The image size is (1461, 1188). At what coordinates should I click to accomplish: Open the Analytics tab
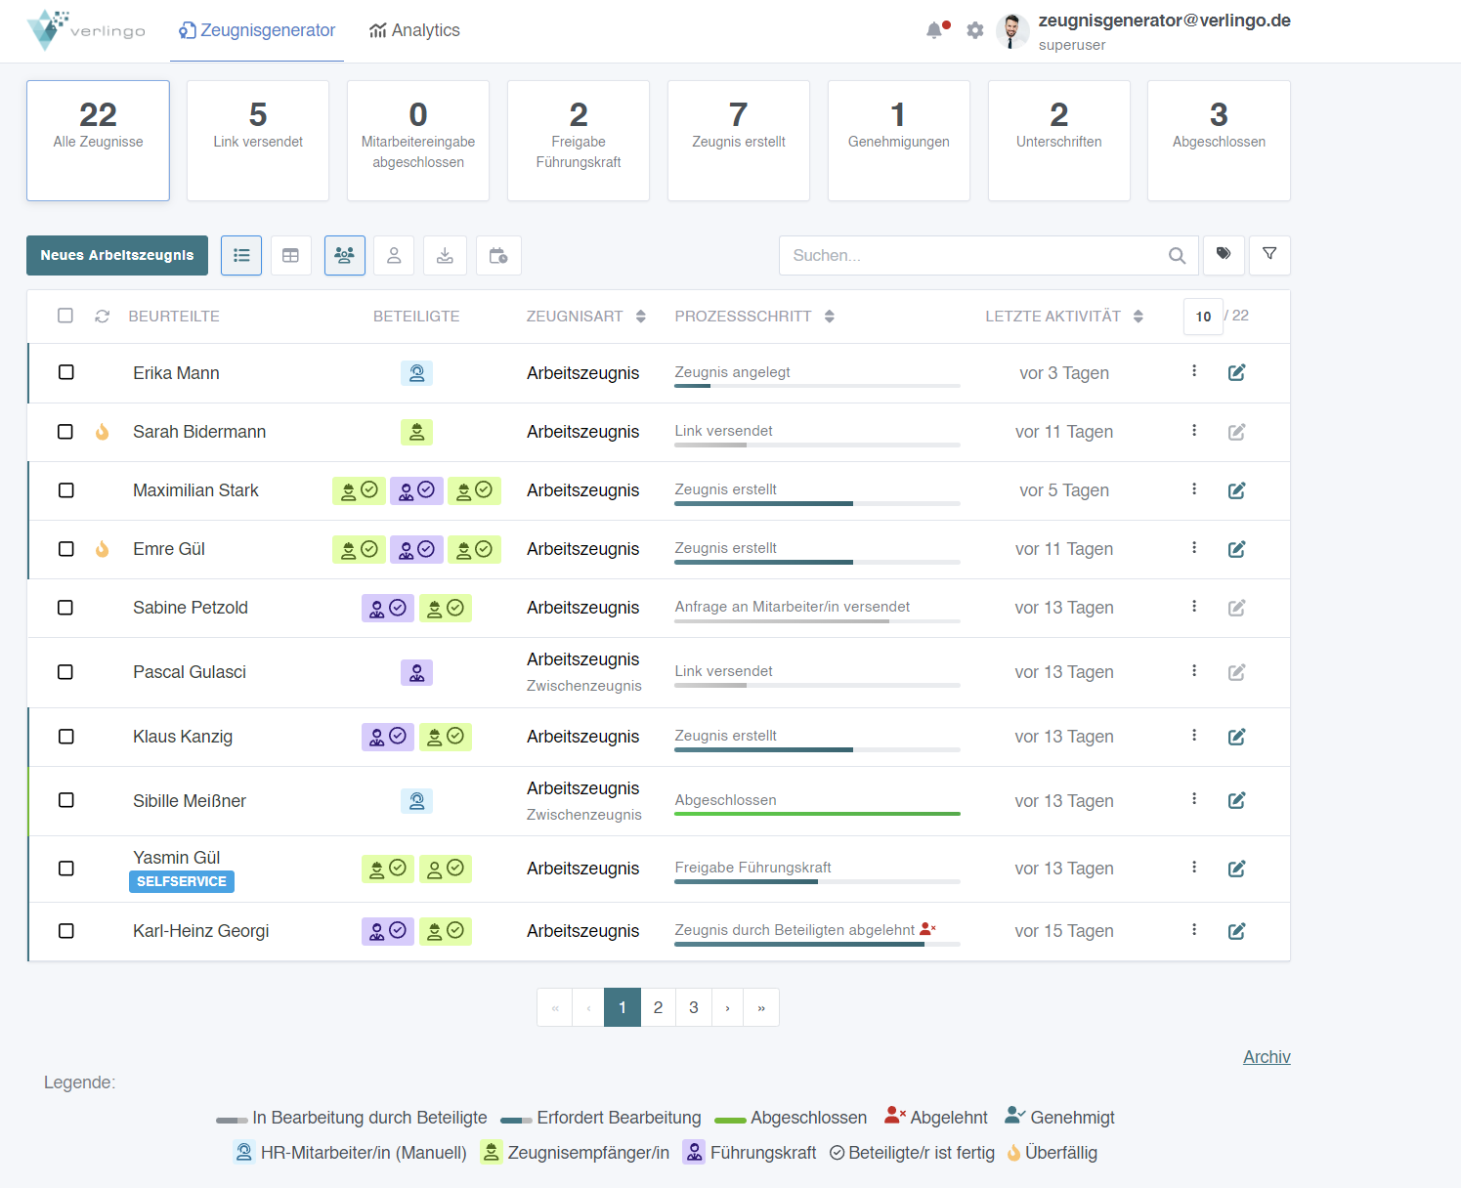click(x=414, y=30)
